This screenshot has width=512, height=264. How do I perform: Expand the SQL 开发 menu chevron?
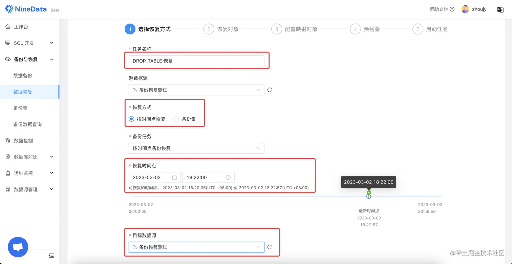pos(51,43)
